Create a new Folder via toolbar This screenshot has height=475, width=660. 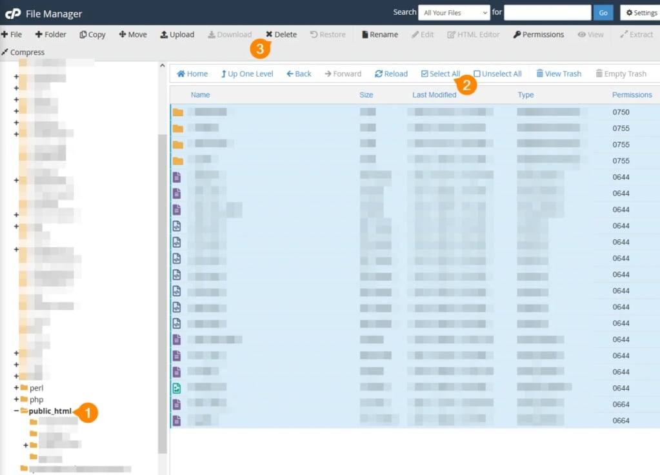(x=50, y=35)
